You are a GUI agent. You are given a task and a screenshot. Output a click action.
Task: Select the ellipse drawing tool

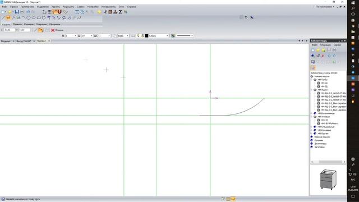click(34, 17)
